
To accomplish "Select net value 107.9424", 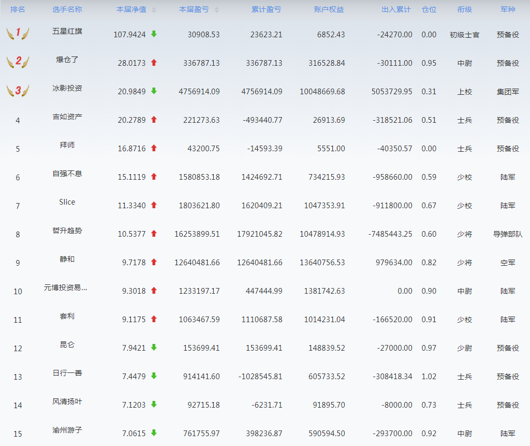I will [x=129, y=35].
